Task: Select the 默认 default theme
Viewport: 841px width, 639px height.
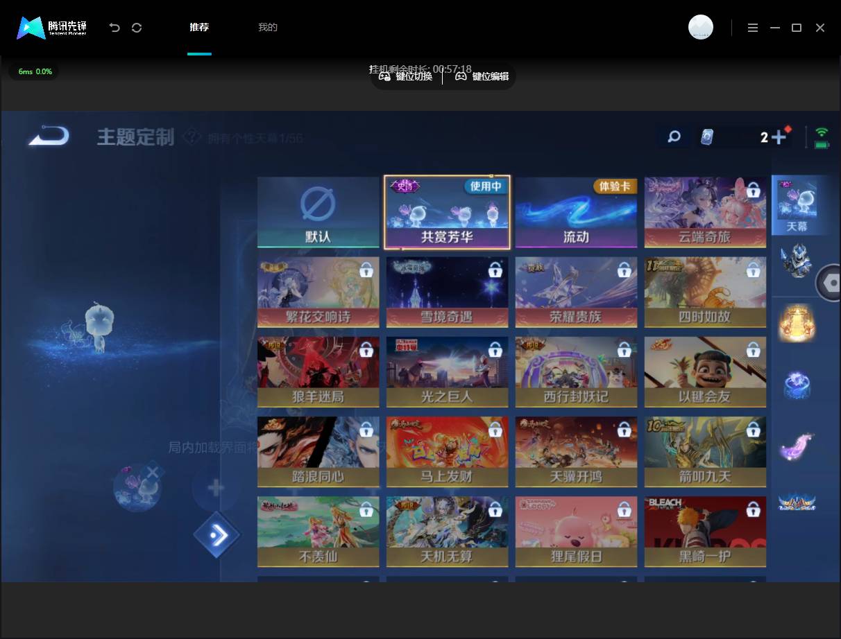Action: (x=318, y=212)
